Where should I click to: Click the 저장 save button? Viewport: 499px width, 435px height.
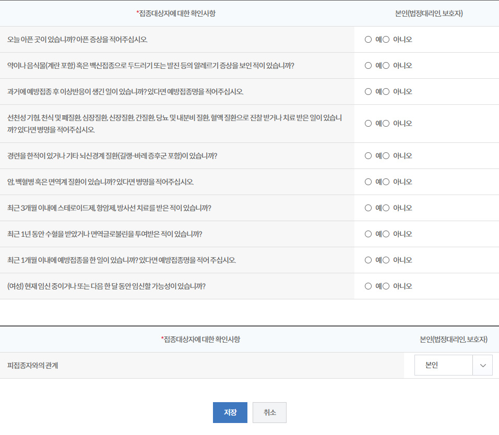(230, 412)
